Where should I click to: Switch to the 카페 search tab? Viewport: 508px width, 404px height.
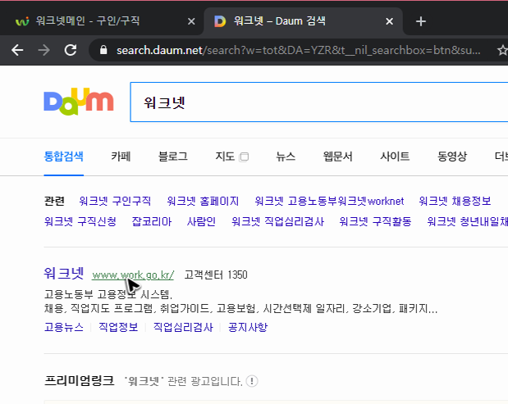coord(121,157)
